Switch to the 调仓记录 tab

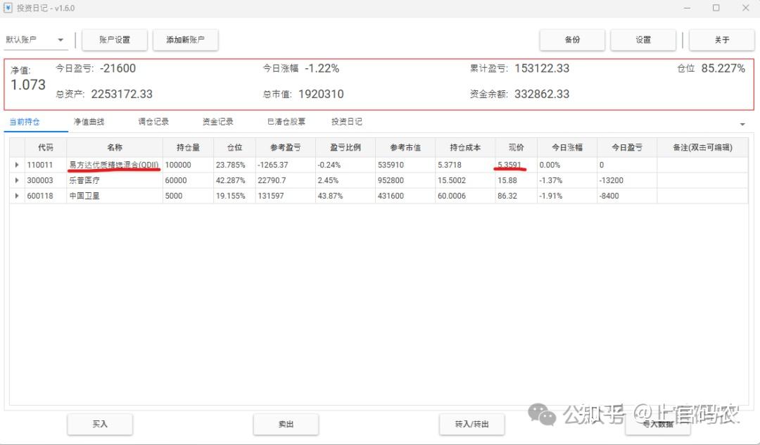click(x=150, y=121)
